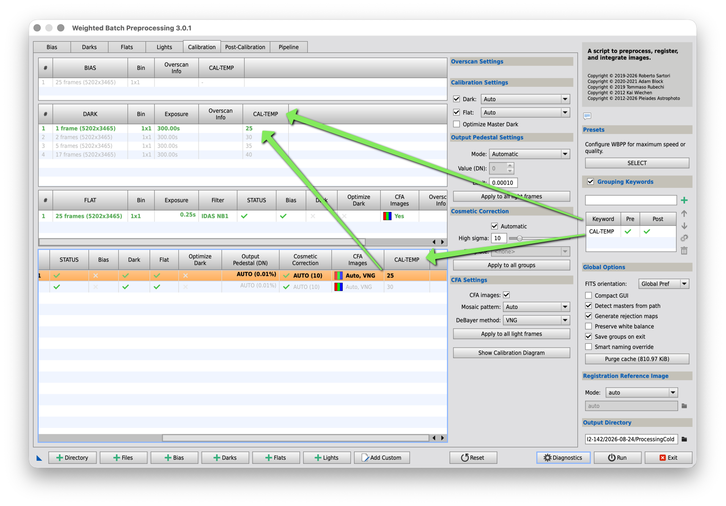Enable Compact GUI option
This screenshot has height=506, width=726.
(588, 296)
